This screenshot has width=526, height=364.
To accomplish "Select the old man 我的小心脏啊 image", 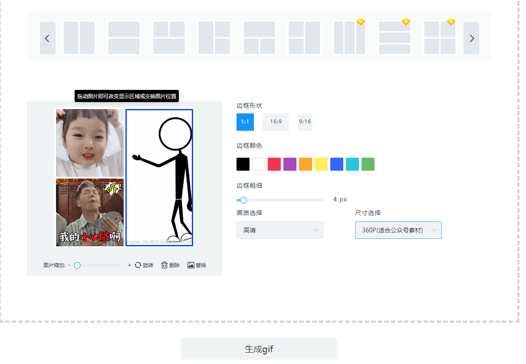I will coord(90,212).
